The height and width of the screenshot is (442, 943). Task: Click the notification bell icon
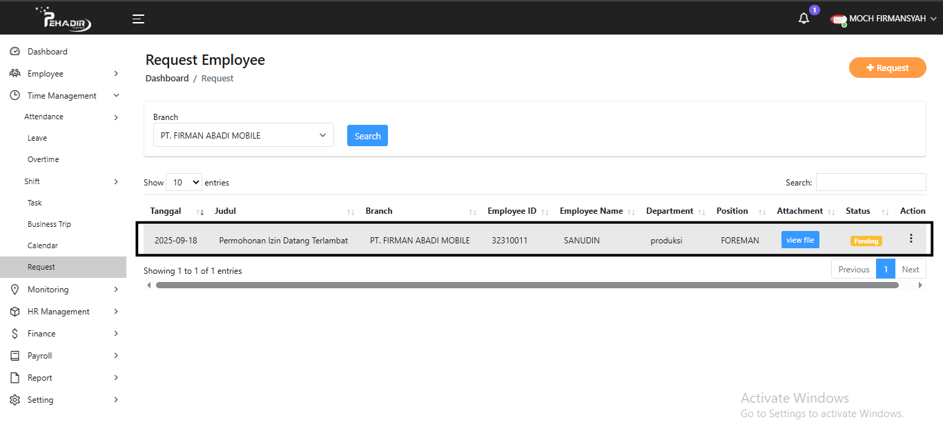coord(804,19)
